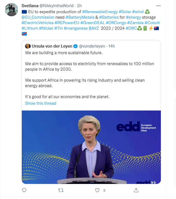
Task: Reply to Svetlana's tweet
Action: coord(24,190)
